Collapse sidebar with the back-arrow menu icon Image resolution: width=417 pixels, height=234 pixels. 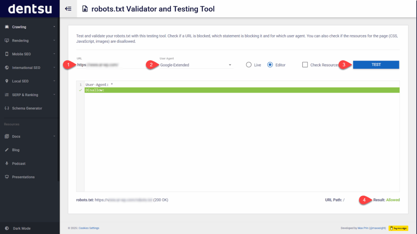tap(68, 9)
